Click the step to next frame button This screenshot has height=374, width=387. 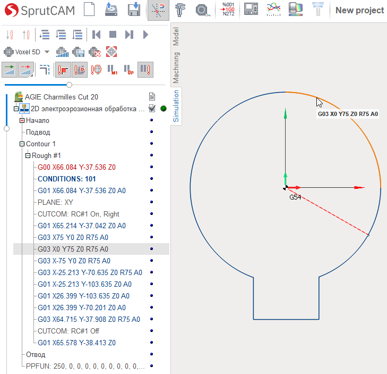[x=129, y=35]
